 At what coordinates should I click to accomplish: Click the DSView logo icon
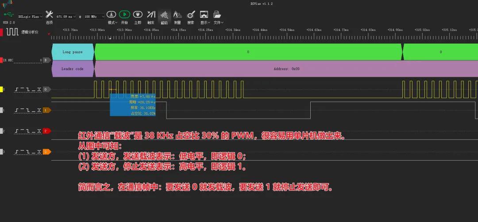coord(8,4)
